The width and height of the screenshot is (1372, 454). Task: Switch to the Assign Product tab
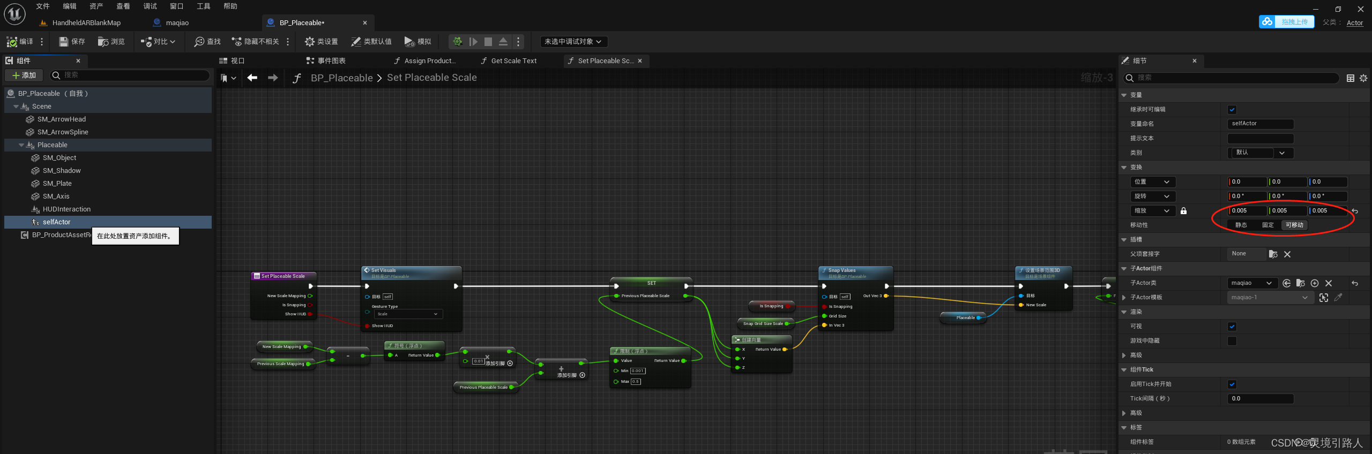(425, 61)
